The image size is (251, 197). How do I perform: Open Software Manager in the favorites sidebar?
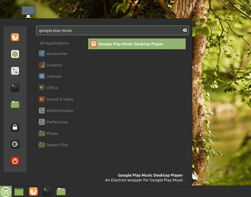pyautogui.click(x=15, y=54)
